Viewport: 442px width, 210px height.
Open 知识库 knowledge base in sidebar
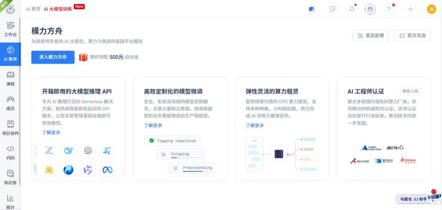[x=10, y=178]
